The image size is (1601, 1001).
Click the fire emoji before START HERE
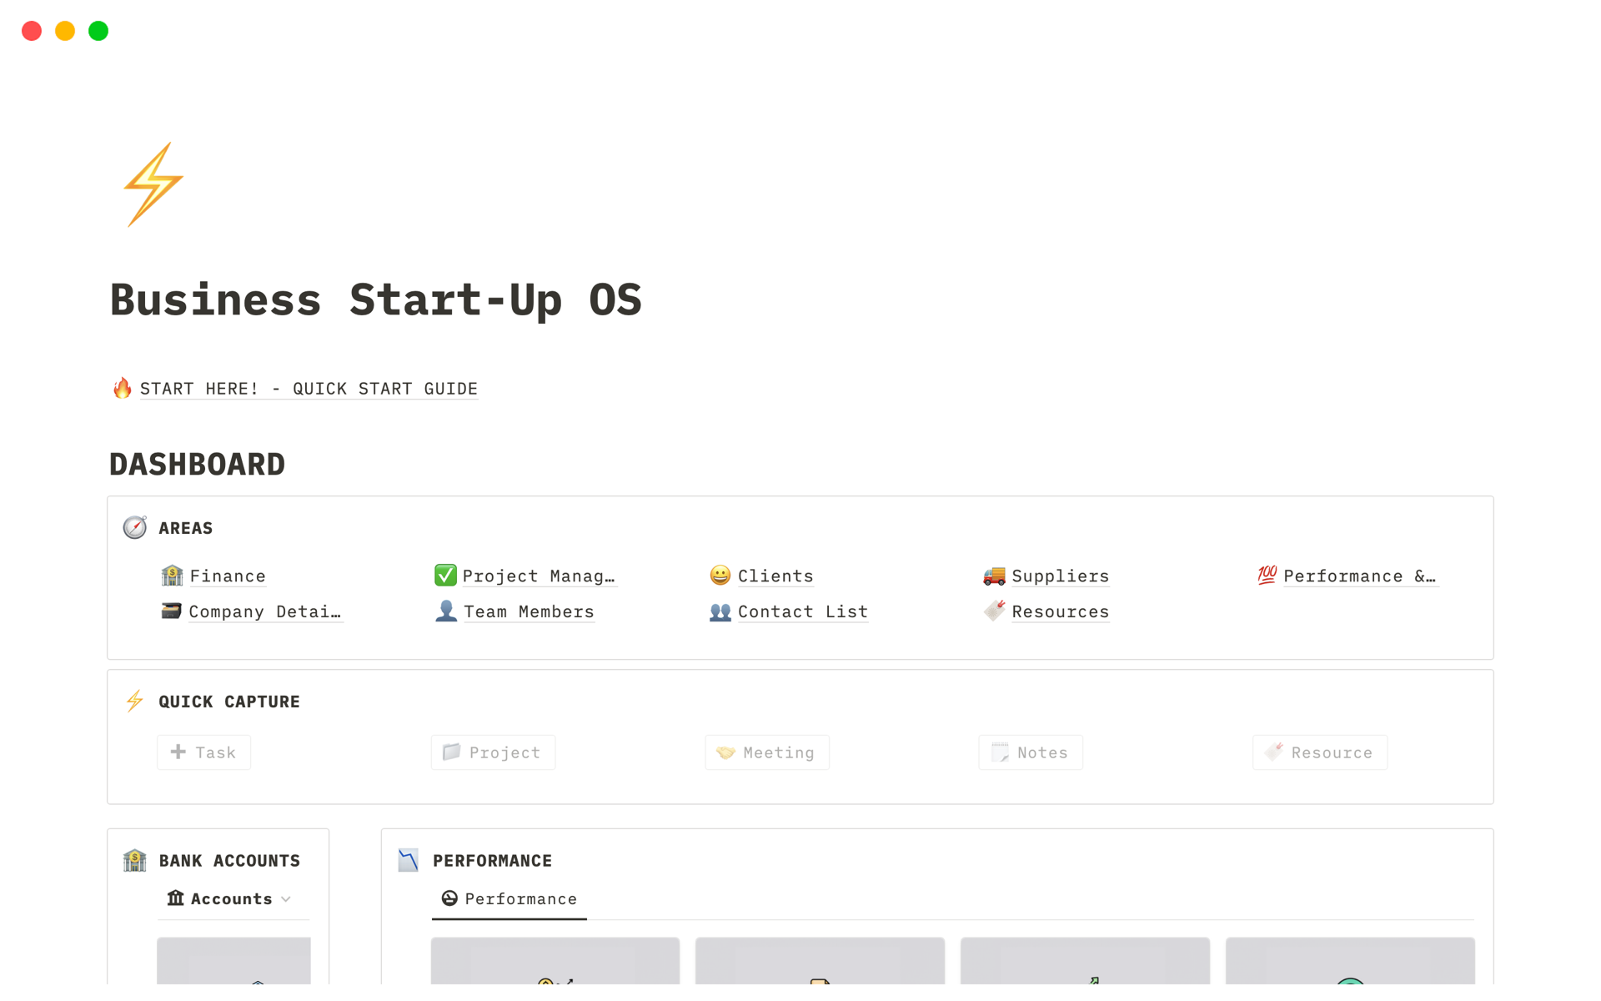(122, 388)
